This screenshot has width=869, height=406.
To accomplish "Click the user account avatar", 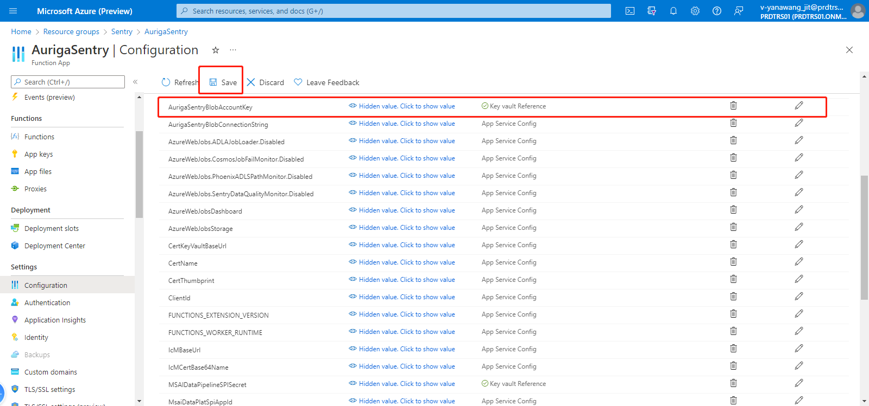I will [858, 11].
